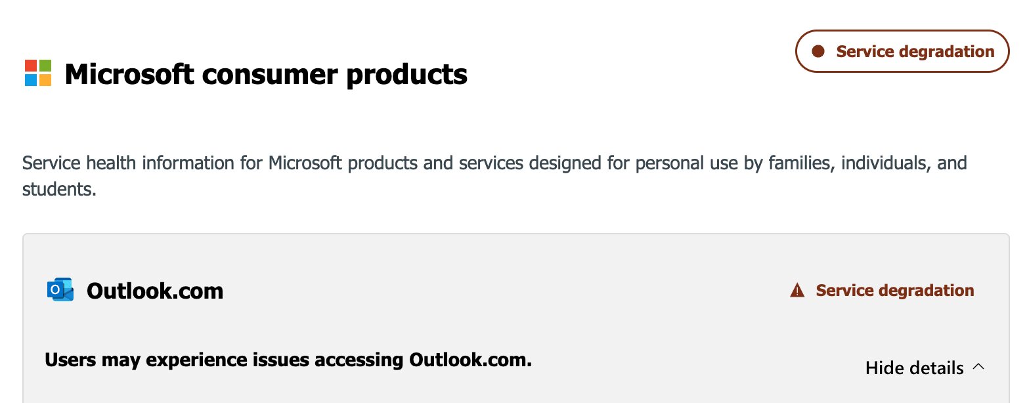
Task: Click the status dot in the top badge
Action: click(818, 51)
